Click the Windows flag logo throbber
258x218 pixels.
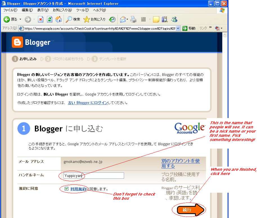click(222, 10)
